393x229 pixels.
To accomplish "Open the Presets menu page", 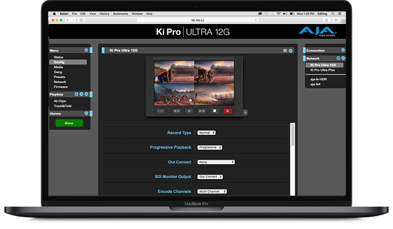I will (59, 77).
